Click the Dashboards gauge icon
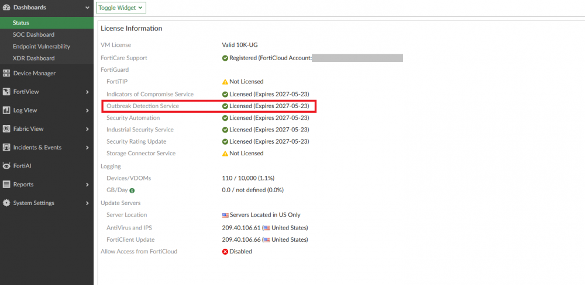 6,8
